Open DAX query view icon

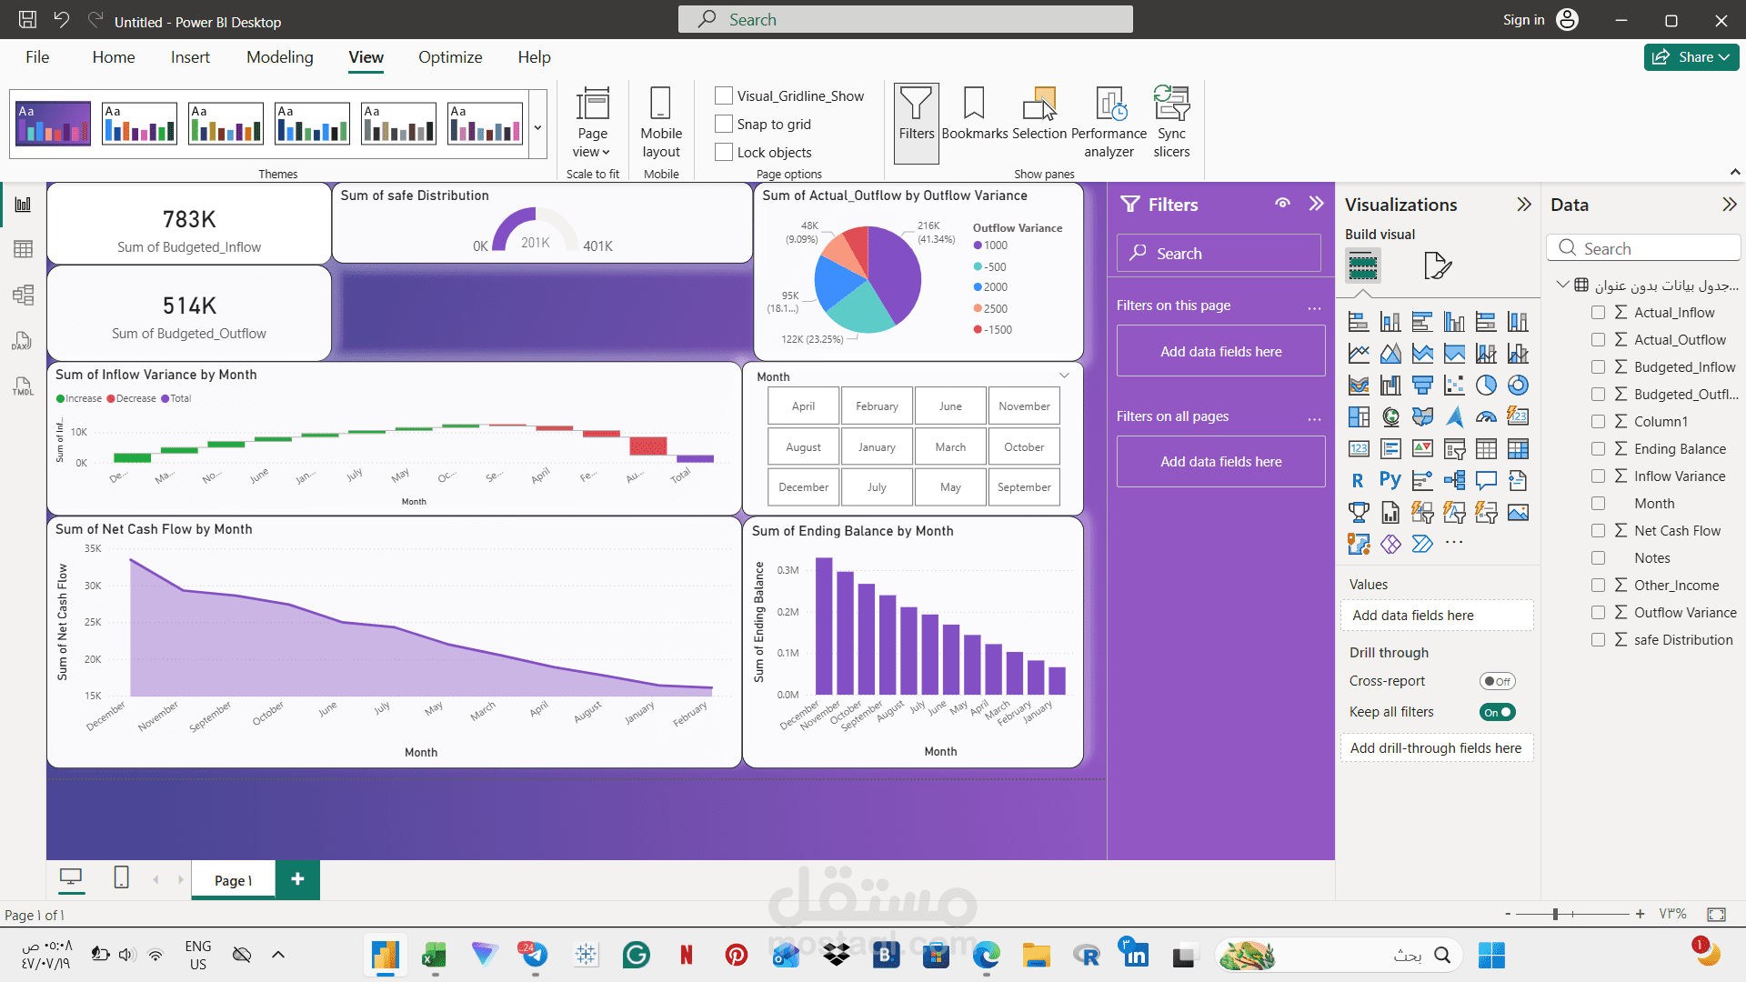tap(23, 340)
